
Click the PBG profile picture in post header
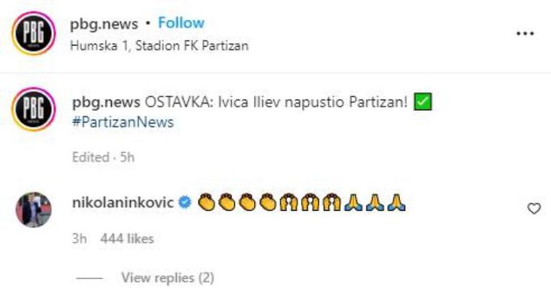tap(33, 34)
